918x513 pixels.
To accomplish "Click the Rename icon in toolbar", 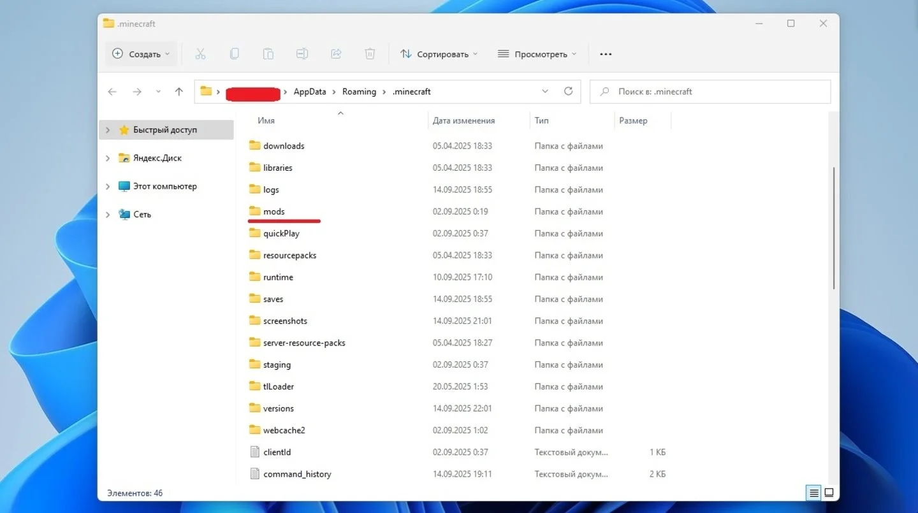I will (302, 54).
